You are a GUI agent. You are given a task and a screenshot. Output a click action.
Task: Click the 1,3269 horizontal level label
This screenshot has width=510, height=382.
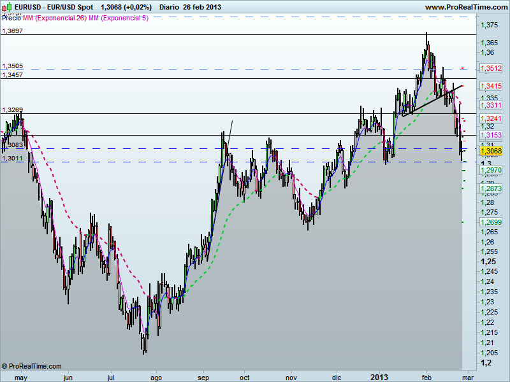[x=12, y=110]
